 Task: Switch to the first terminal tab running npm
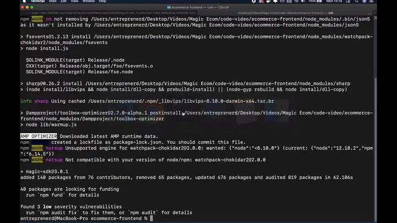click(x=109, y=13)
